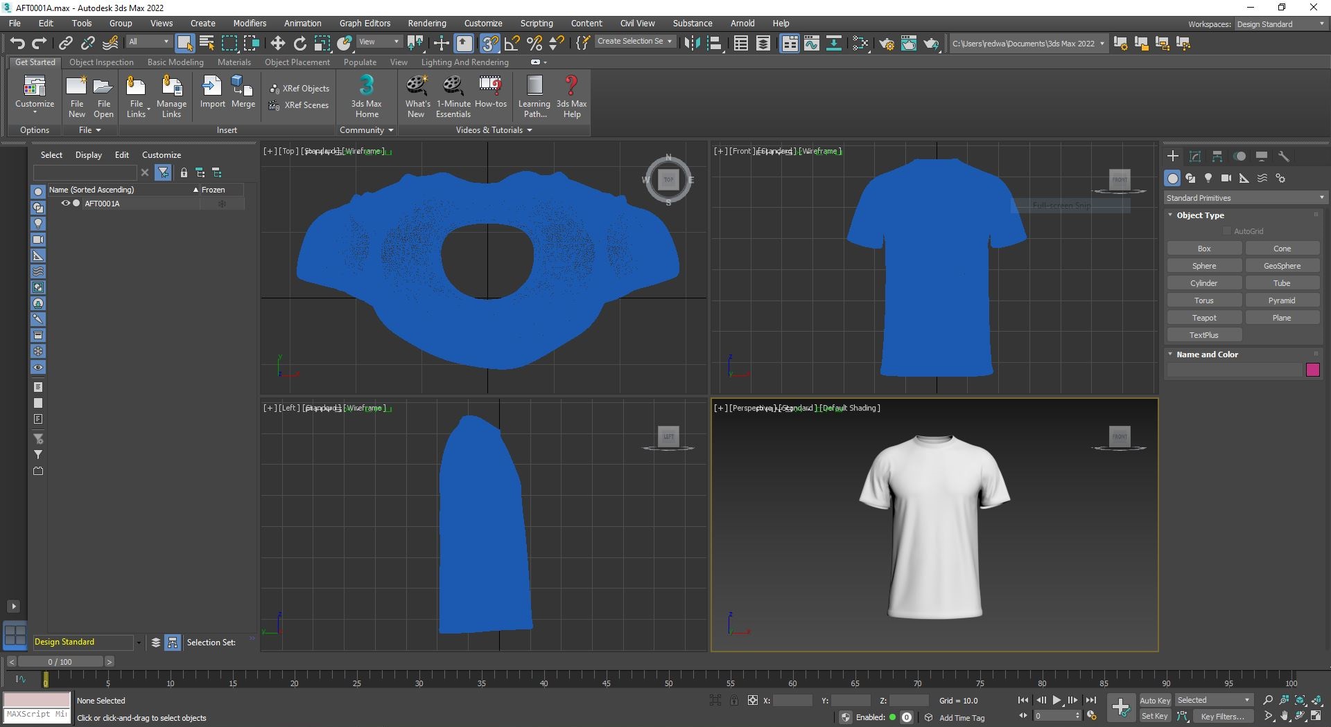
Task: Click the Sphere primitive button
Action: coord(1203,266)
